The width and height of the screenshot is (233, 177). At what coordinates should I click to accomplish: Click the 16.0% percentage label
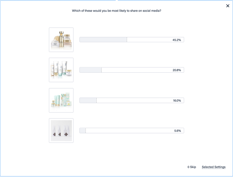coord(177,100)
